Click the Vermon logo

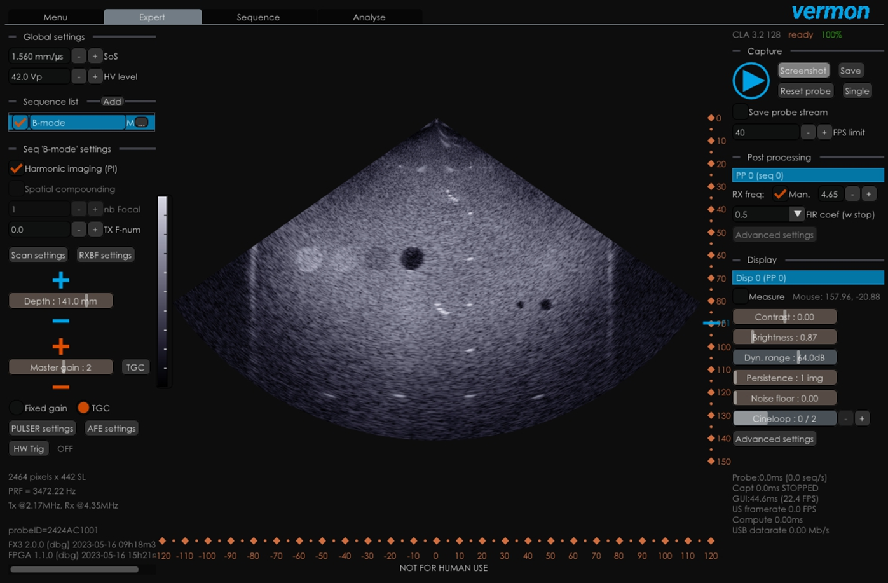click(x=831, y=11)
